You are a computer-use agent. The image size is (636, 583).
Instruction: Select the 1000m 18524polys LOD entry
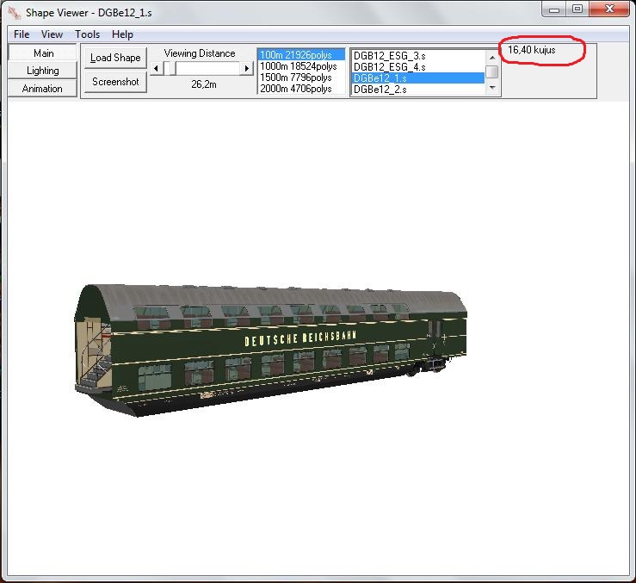click(299, 66)
